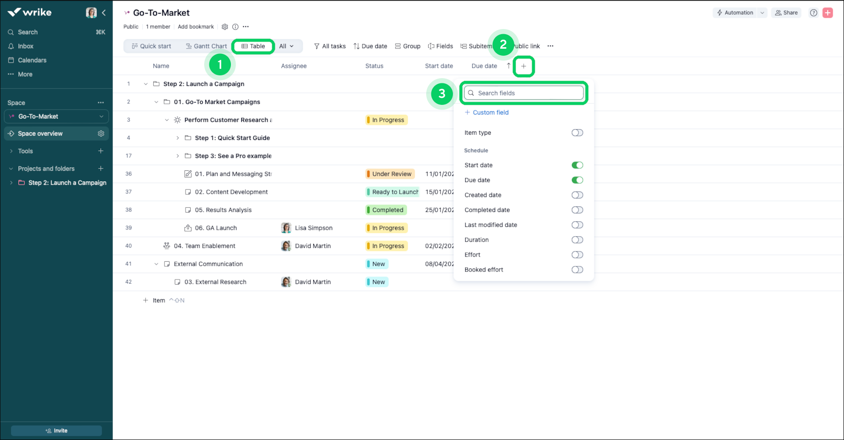The height and width of the screenshot is (440, 844).
Task: Open the Space section three-dot menu
Action: (x=101, y=103)
